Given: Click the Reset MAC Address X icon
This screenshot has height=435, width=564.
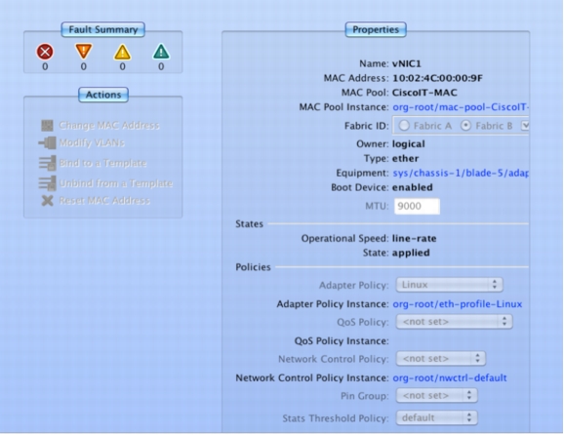Looking at the screenshot, I should [x=47, y=201].
